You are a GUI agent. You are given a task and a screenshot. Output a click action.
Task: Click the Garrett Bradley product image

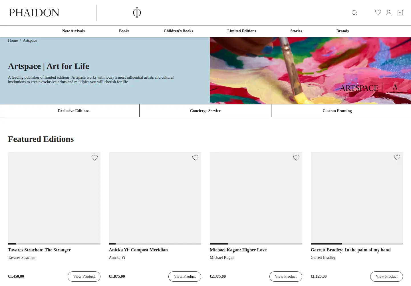[x=357, y=197]
